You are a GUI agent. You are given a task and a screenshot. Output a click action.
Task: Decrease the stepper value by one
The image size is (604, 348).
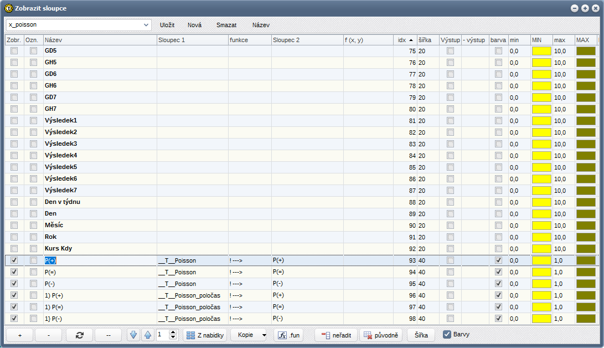point(173,337)
